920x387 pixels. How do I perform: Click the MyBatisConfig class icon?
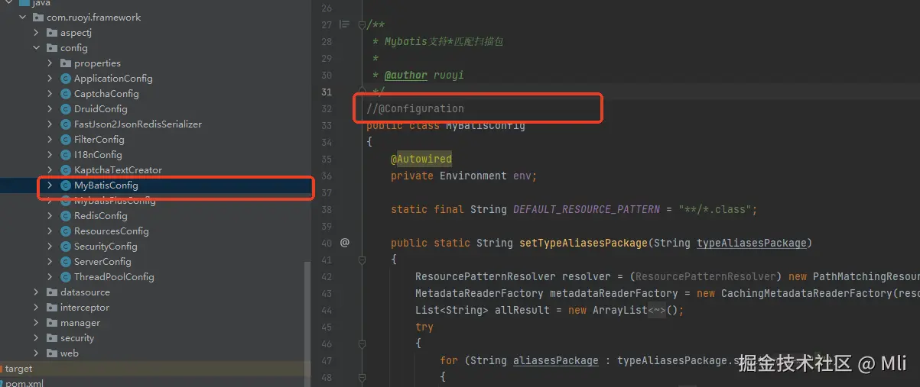(x=66, y=185)
